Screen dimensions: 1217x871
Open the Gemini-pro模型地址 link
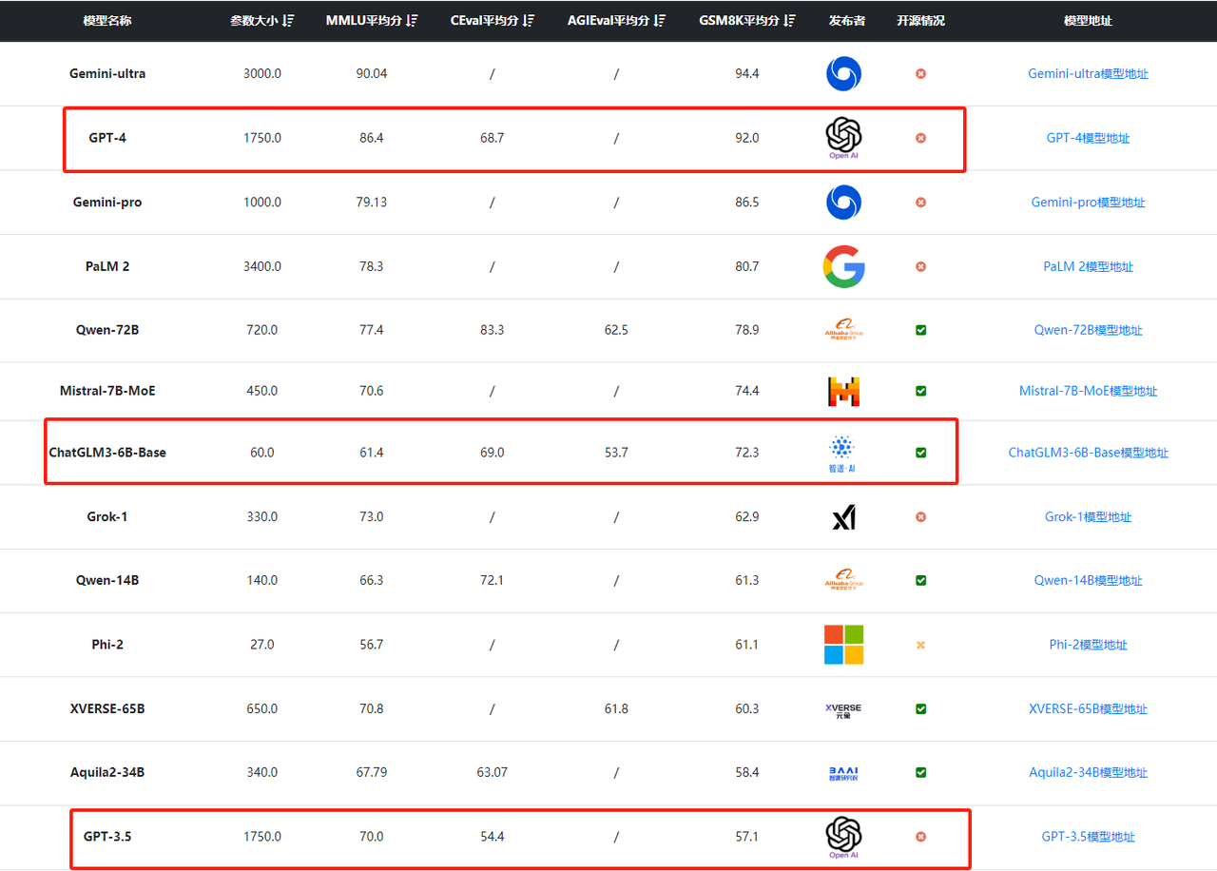point(1088,203)
